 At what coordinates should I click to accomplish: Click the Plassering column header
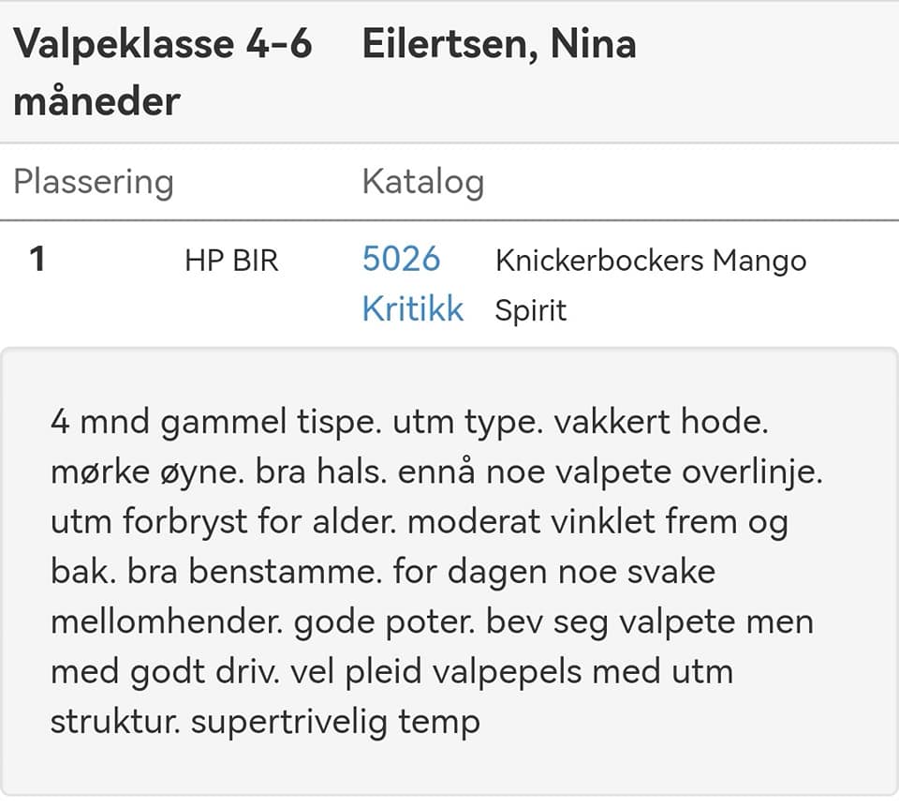click(94, 182)
